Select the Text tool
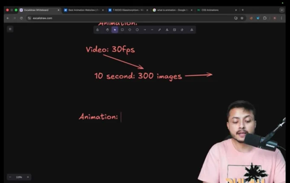290x183 pixels. pyautogui.click(x=167, y=30)
